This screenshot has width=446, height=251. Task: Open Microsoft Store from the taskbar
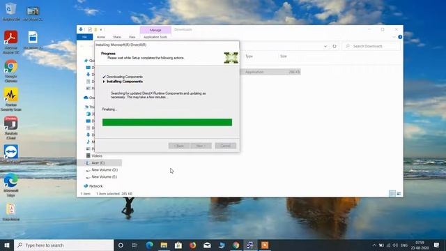point(178,245)
